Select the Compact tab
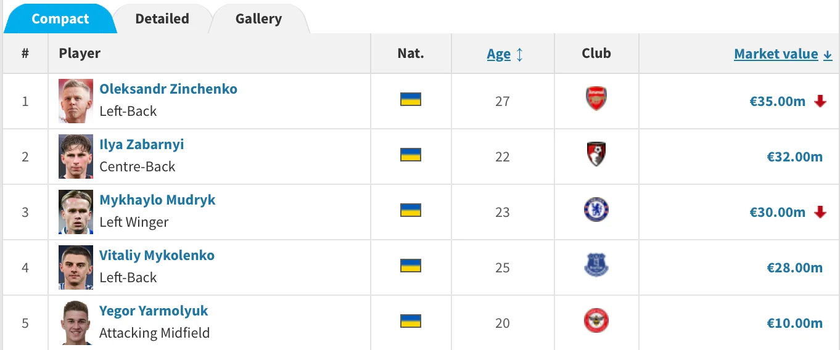This screenshot has height=350, width=840. tap(60, 18)
